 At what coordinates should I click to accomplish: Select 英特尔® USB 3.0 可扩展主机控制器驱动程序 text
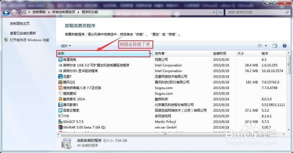tap(96, 65)
